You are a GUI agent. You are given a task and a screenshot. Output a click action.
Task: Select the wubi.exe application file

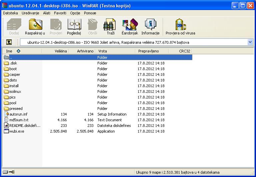coord(17,131)
